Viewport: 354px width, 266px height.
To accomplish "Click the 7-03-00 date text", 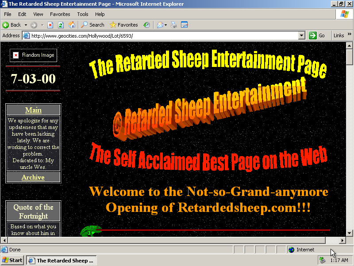I will coord(33,79).
